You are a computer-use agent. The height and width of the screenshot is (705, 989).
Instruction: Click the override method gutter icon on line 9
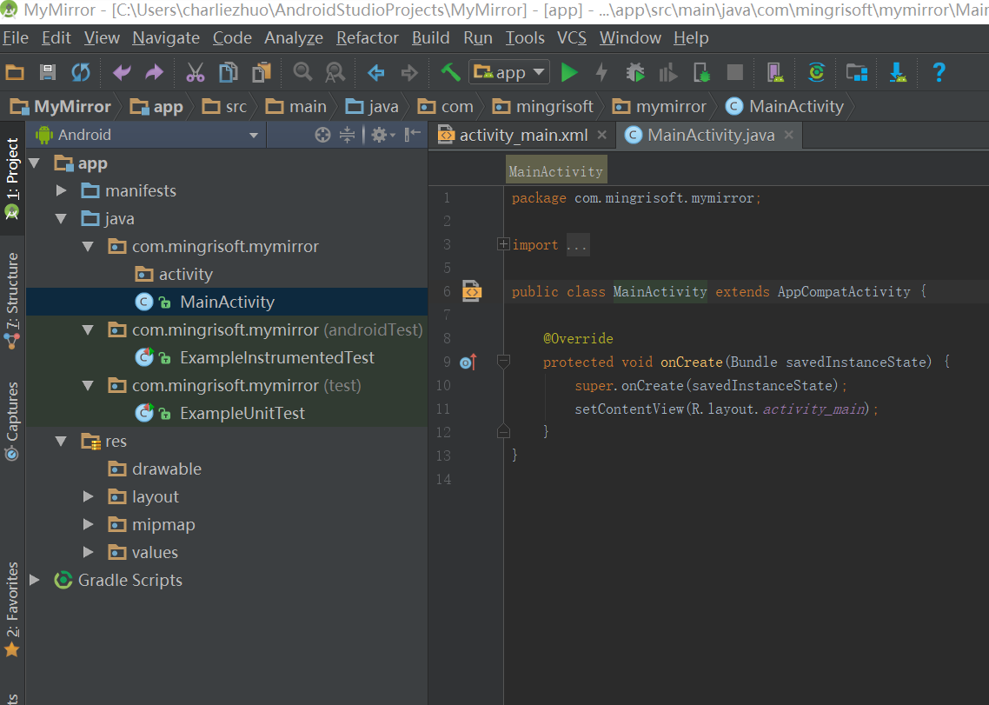pyautogui.click(x=468, y=362)
